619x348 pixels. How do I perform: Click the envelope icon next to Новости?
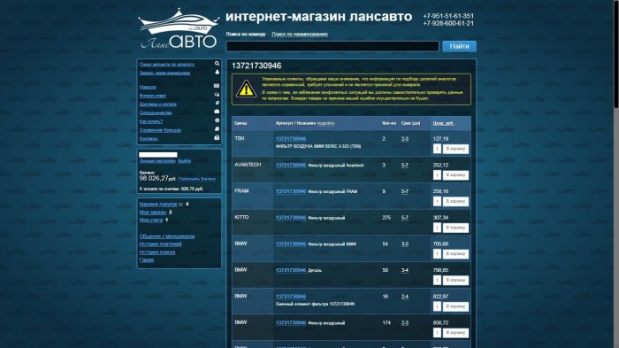click(x=217, y=86)
